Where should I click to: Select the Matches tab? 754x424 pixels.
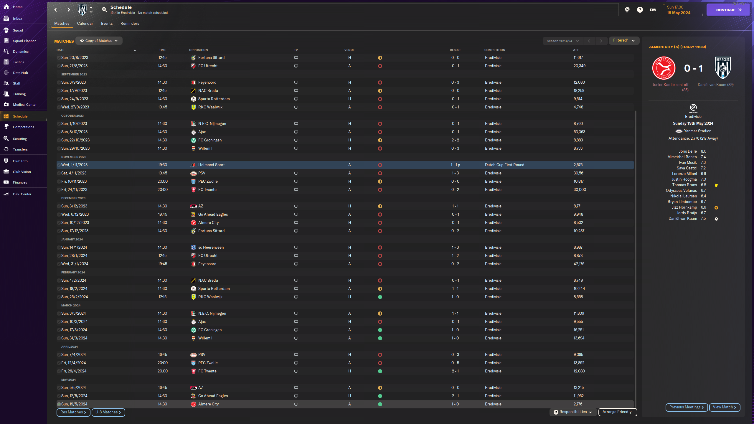pos(62,23)
